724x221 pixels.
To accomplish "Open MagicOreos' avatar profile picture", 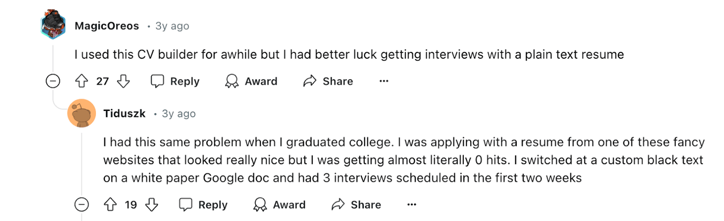I will (53, 25).
